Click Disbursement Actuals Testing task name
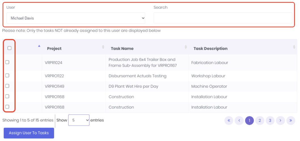Image resolution: width=300 pixels, height=141 pixels. 138,76
